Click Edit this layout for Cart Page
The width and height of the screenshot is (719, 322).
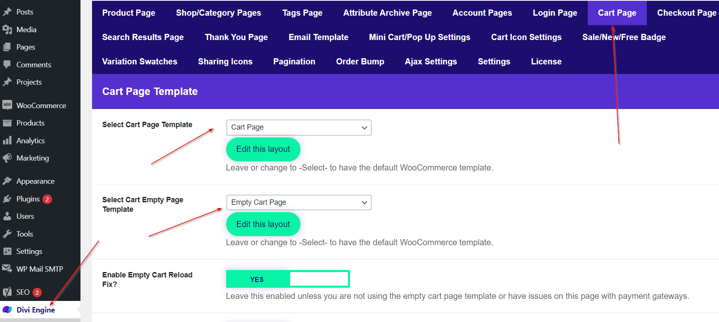[x=263, y=149]
